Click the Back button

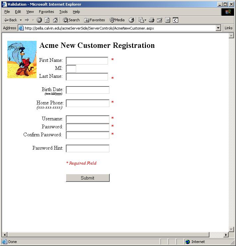[x=11, y=20]
